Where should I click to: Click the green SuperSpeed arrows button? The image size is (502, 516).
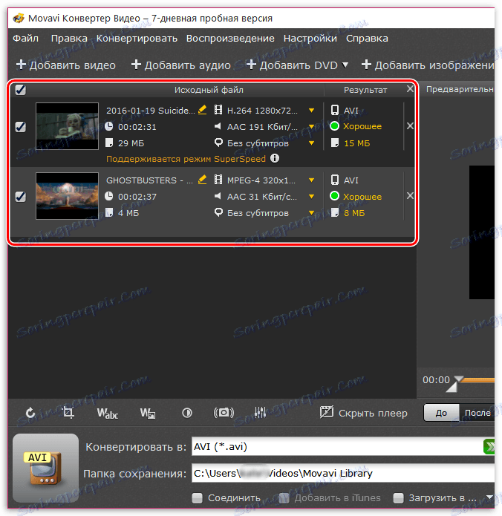[x=489, y=446]
